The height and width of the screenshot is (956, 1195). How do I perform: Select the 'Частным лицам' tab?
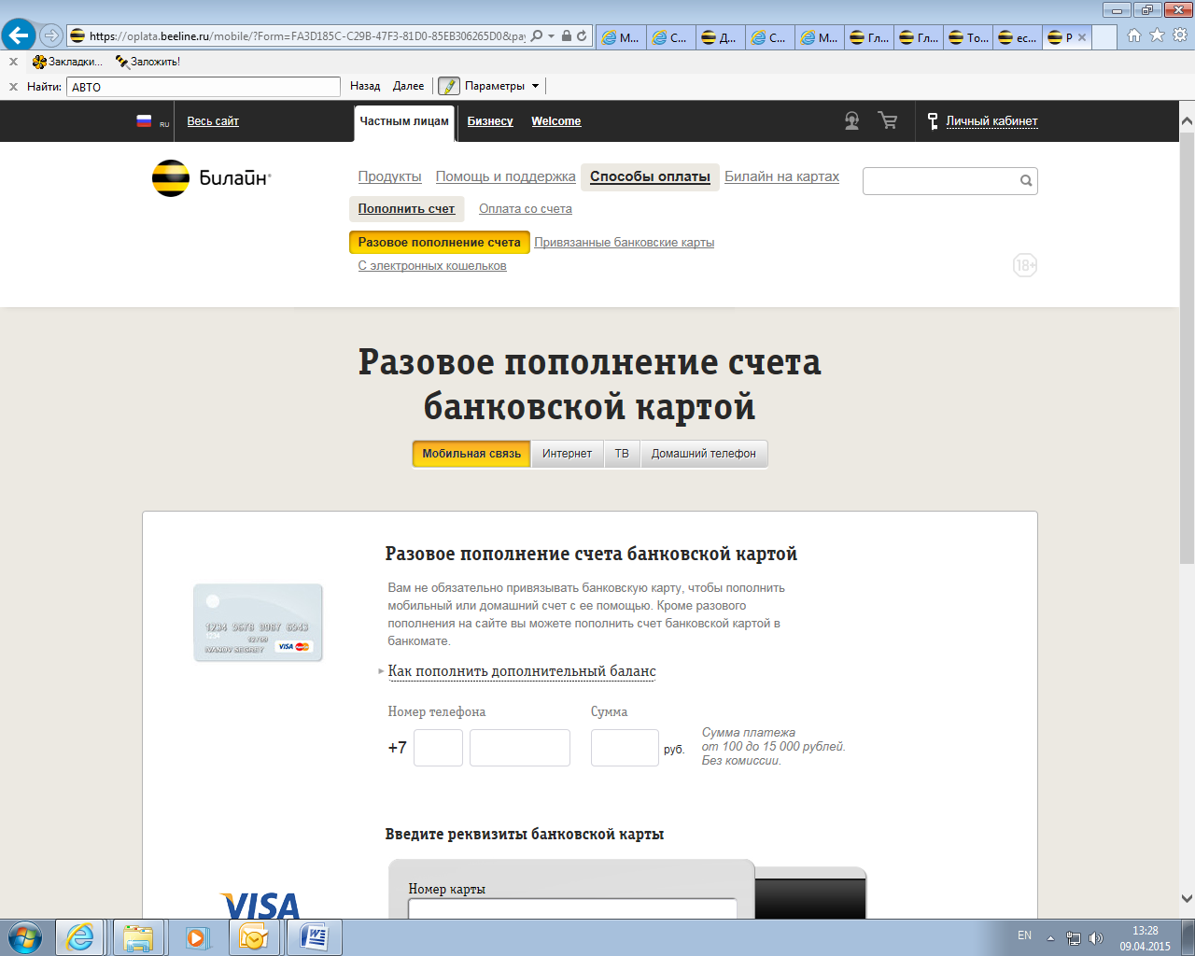pos(404,122)
